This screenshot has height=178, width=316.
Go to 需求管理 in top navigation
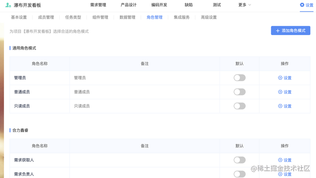(x=98, y=5)
